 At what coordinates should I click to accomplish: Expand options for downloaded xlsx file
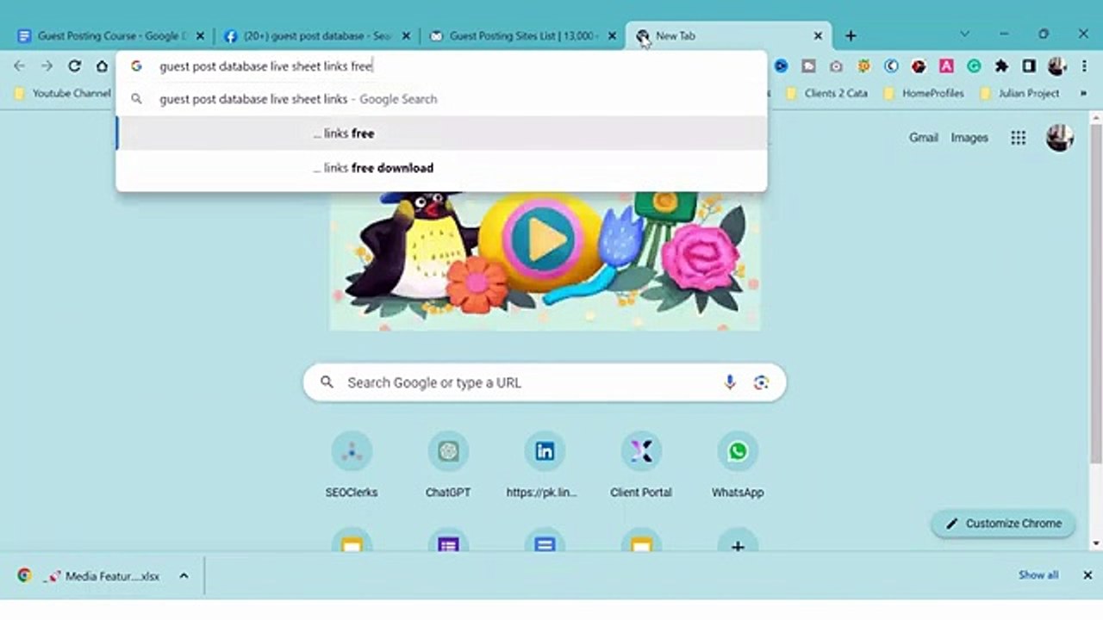coord(184,576)
